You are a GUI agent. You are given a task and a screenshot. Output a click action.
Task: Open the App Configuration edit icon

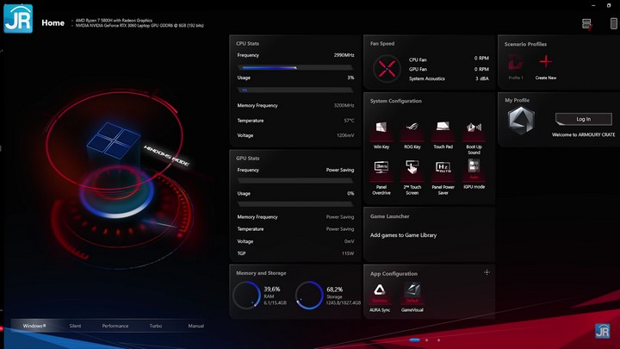(x=487, y=272)
